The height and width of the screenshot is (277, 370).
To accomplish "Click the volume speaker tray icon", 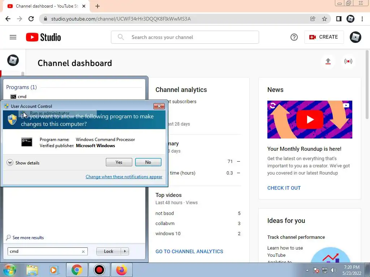I will tap(334, 270).
